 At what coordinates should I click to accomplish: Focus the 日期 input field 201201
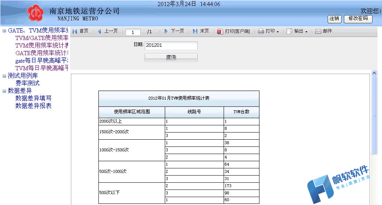click(171, 45)
